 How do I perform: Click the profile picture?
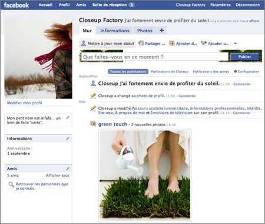(38, 58)
